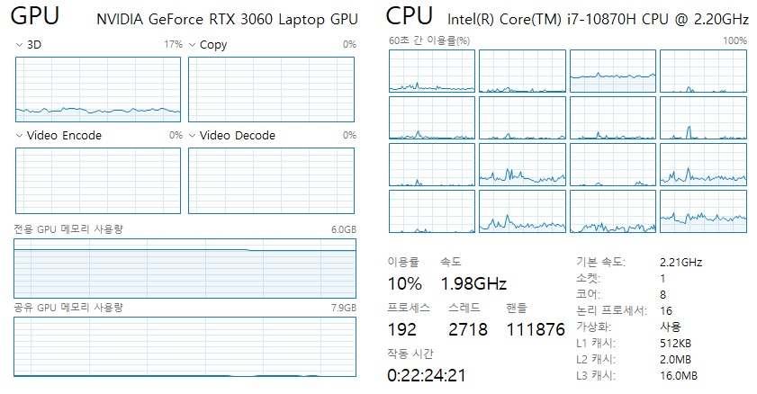Click the 1.98GHz speed value
This screenshot has width=757, height=394.
[473, 284]
